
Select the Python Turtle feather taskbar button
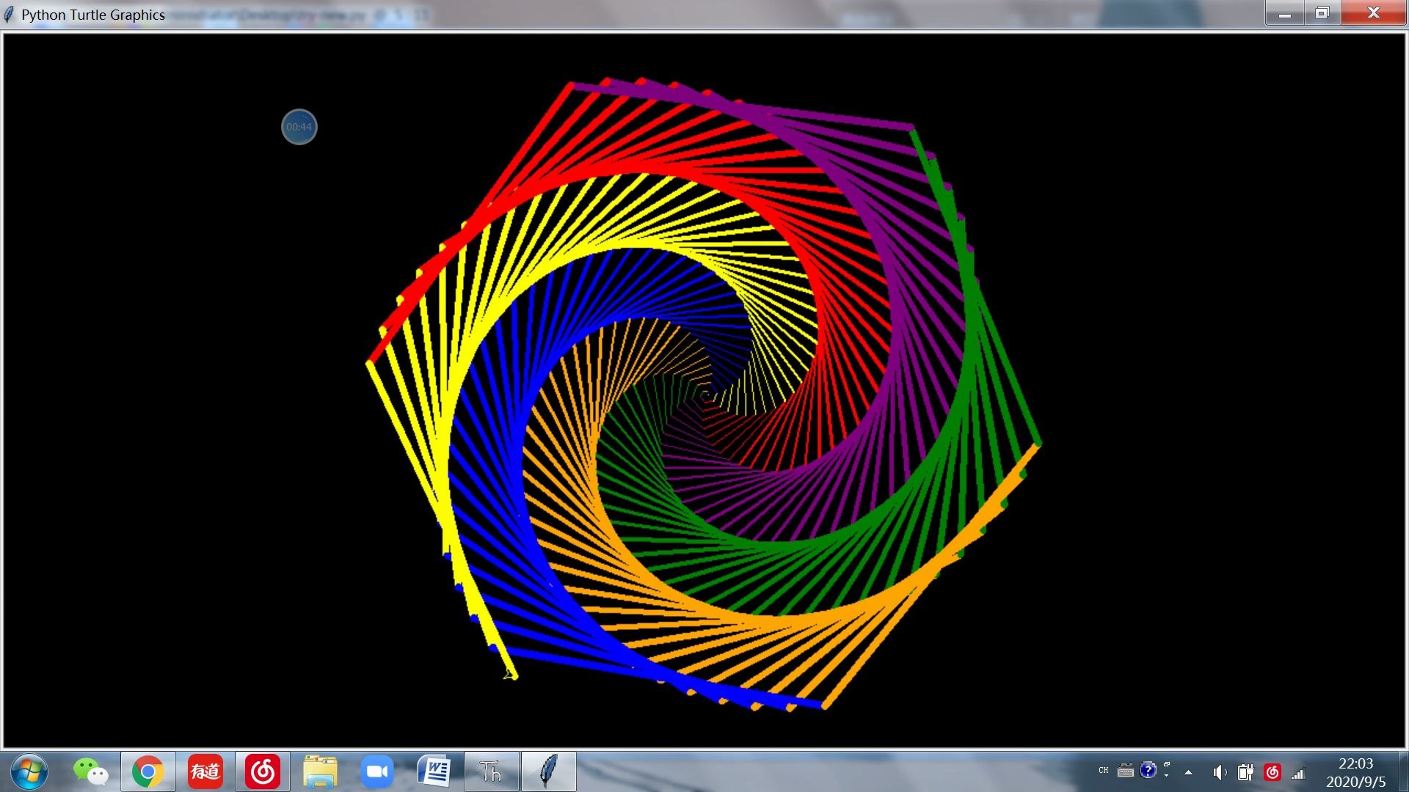pyautogui.click(x=548, y=771)
